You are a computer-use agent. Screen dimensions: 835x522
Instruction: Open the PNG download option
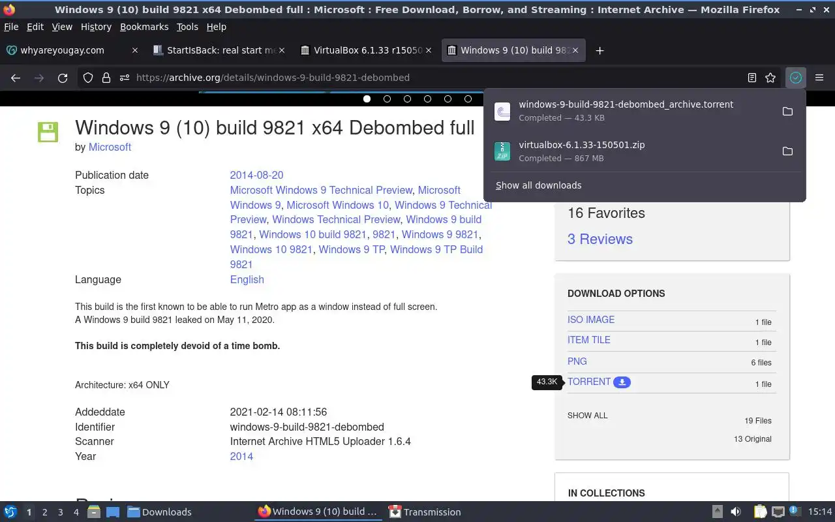click(577, 361)
